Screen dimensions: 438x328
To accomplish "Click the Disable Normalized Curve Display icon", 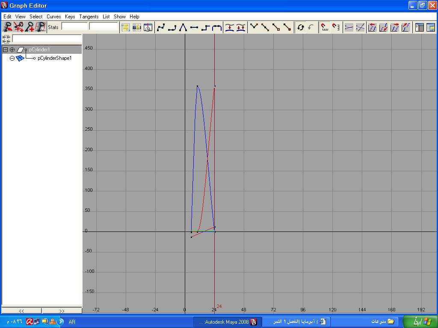I will 360,27.
